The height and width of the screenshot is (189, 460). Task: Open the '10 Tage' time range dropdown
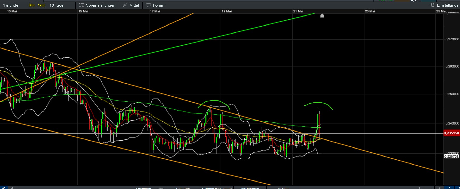tap(60, 5)
